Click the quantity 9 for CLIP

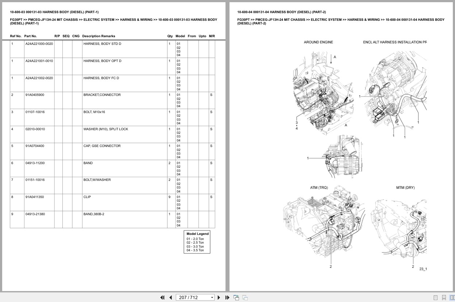tap(169, 197)
